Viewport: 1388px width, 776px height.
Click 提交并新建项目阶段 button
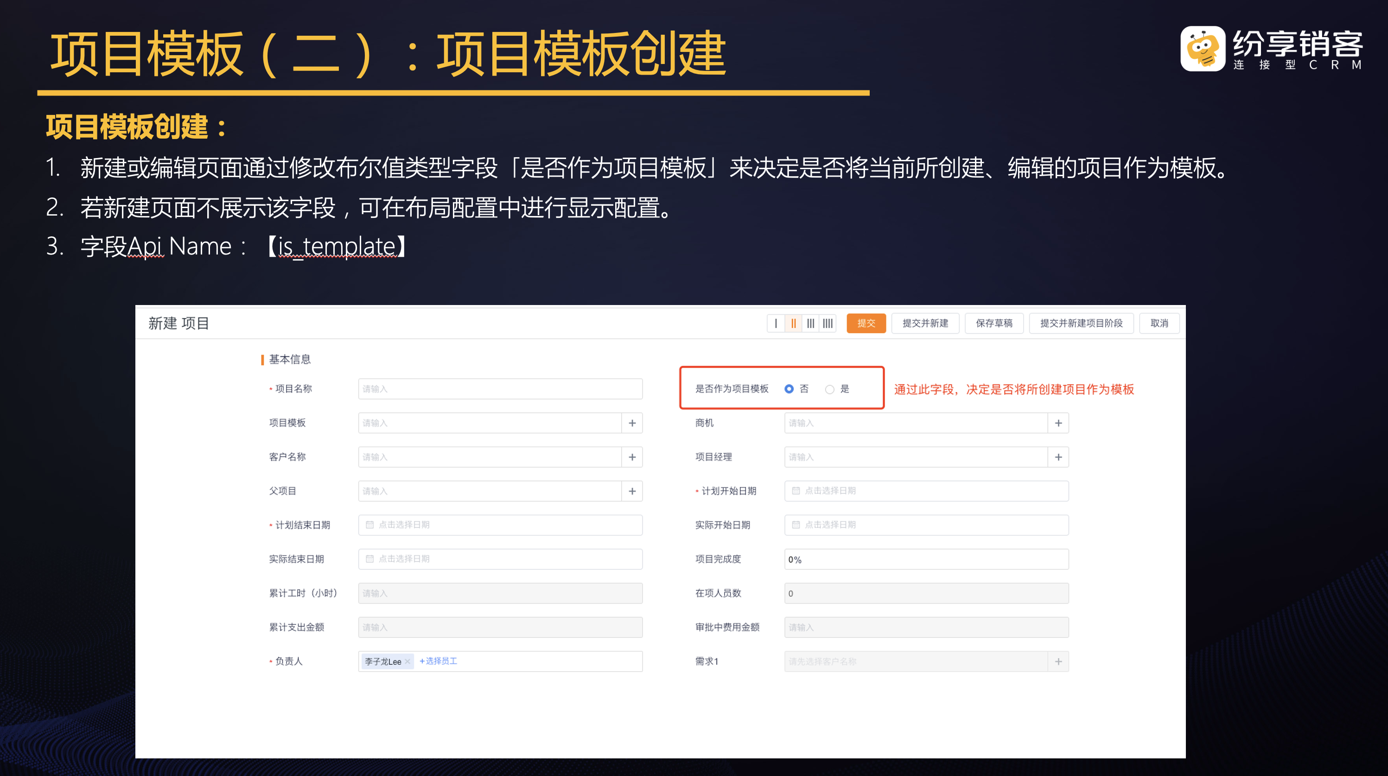1081,324
